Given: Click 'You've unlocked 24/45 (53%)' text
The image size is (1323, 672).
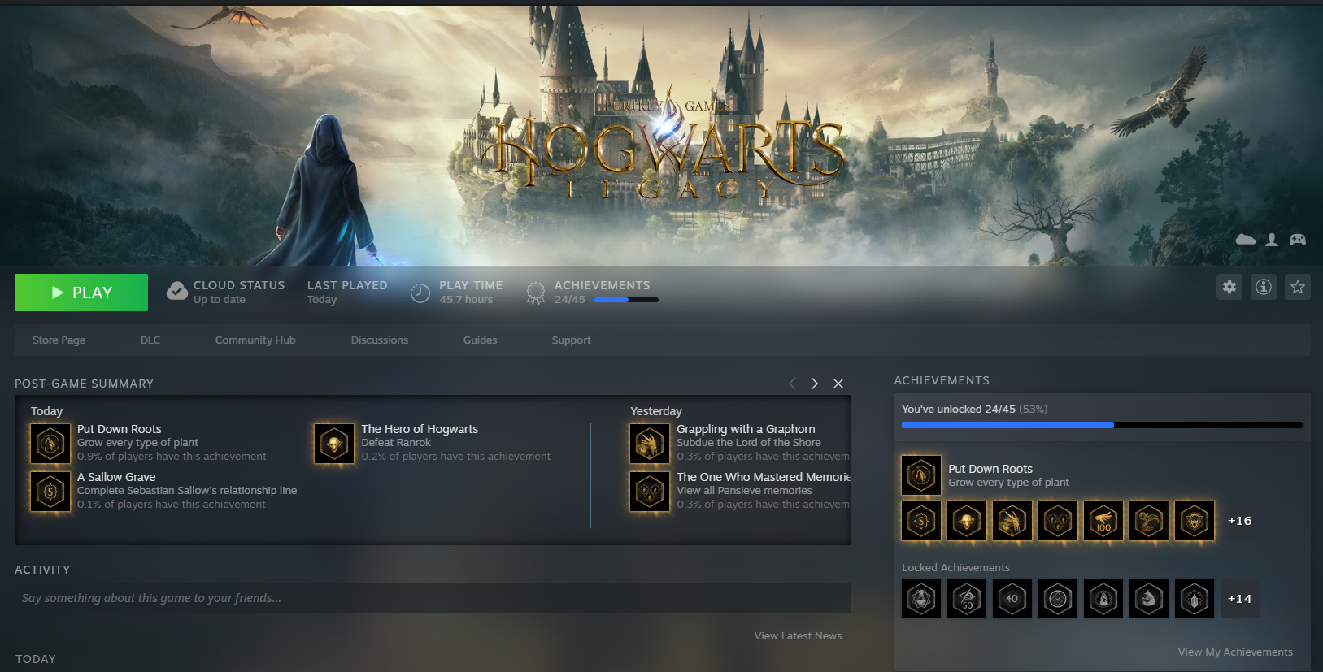Looking at the screenshot, I should tap(974, 410).
